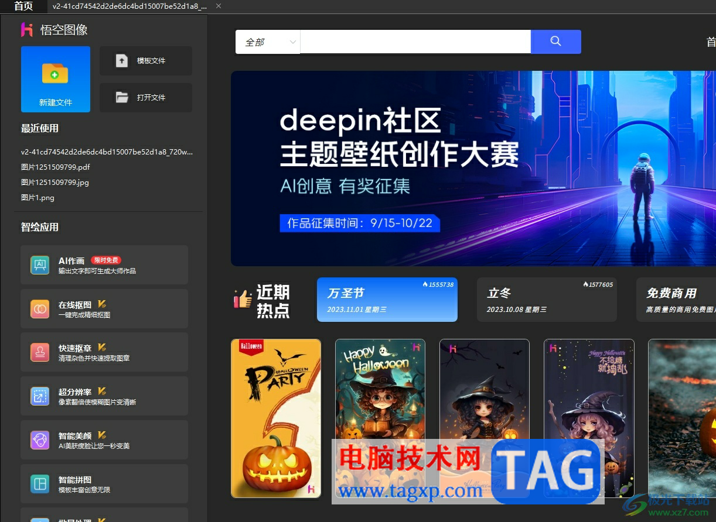Image resolution: width=716 pixels, height=522 pixels.
Task: Click the magnifier search icon button
Action: pyautogui.click(x=555, y=42)
